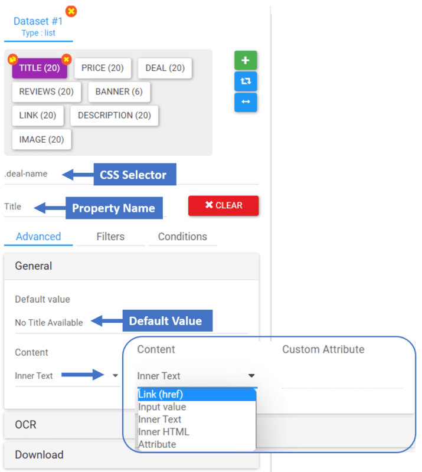Click the blue refresh/loop icon
422x472 pixels.
(246, 81)
